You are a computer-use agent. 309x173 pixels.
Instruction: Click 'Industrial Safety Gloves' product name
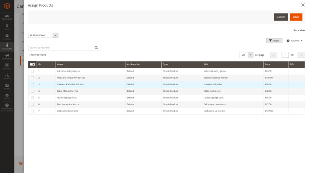[x=68, y=71]
